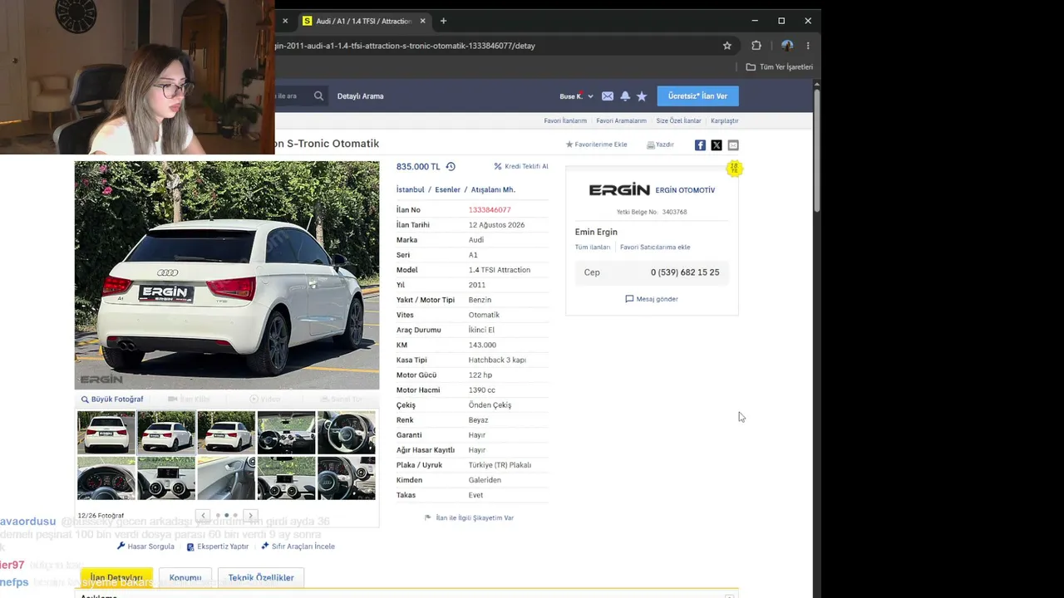
Task: Open Favori Aramalarım
Action: pyautogui.click(x=621, y=120)
